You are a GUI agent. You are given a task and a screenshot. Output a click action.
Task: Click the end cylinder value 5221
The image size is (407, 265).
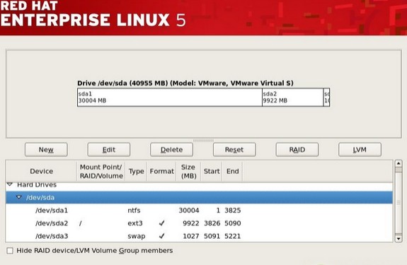click(233, 236)
